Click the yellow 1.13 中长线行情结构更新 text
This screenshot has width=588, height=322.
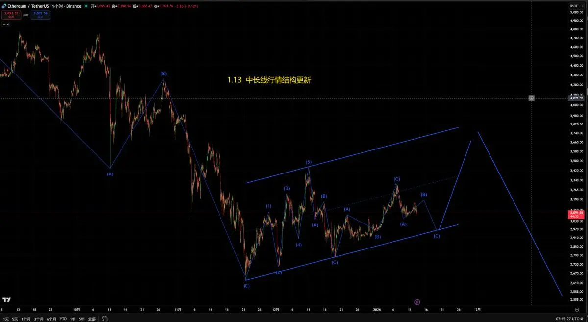(269, 80)
